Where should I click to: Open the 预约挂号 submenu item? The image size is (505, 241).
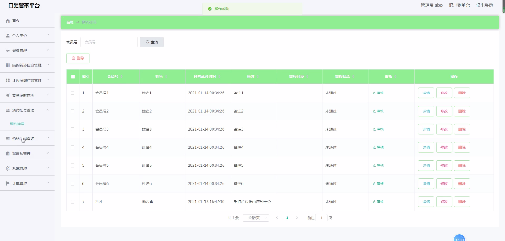click(x=17, y=124)
